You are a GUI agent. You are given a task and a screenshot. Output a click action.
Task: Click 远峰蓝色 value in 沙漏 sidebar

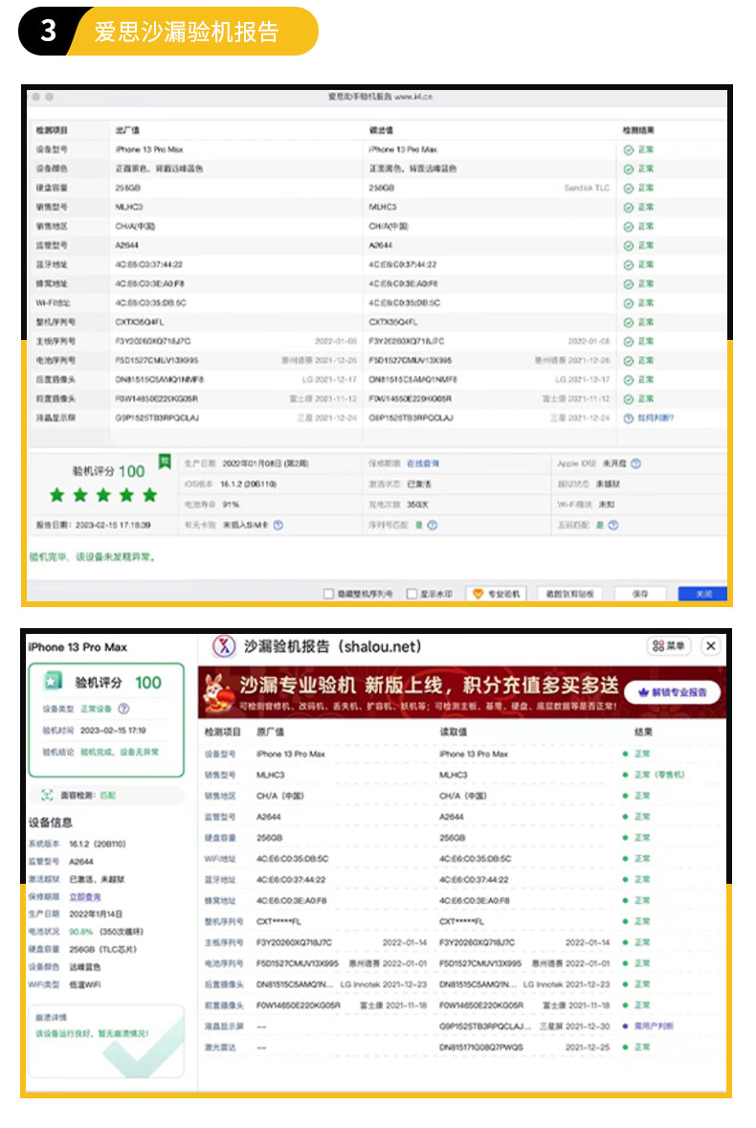pos(85,967)
